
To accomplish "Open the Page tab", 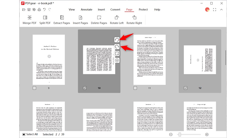I will coord(129,10).
